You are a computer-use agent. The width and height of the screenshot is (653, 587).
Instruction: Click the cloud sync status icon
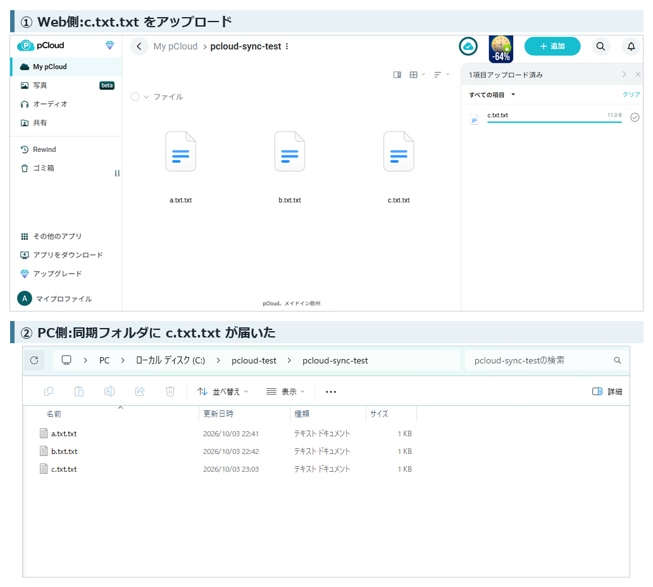(468, 46)
